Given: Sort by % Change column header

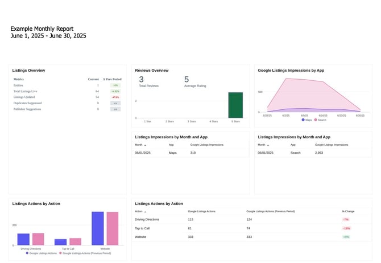Looking at the screenshot, I should 347,211.
